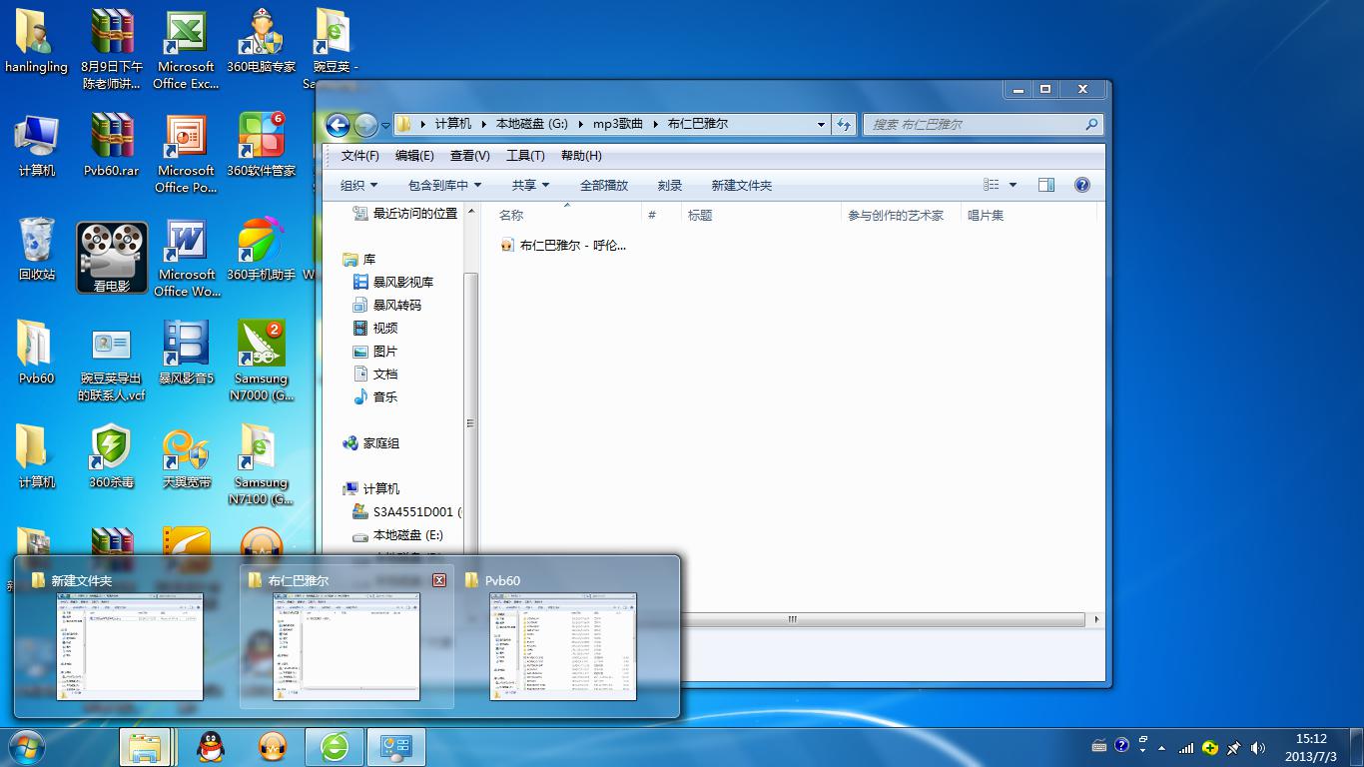Toggle the preview pane icon
The width and height of the screenshot is (1364, 767).
pyautogui.click(x=1045, y=185)
